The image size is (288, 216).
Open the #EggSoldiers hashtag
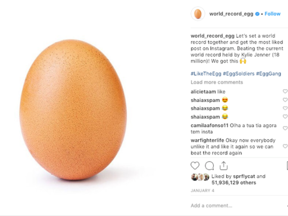click(x=238, y=74)
